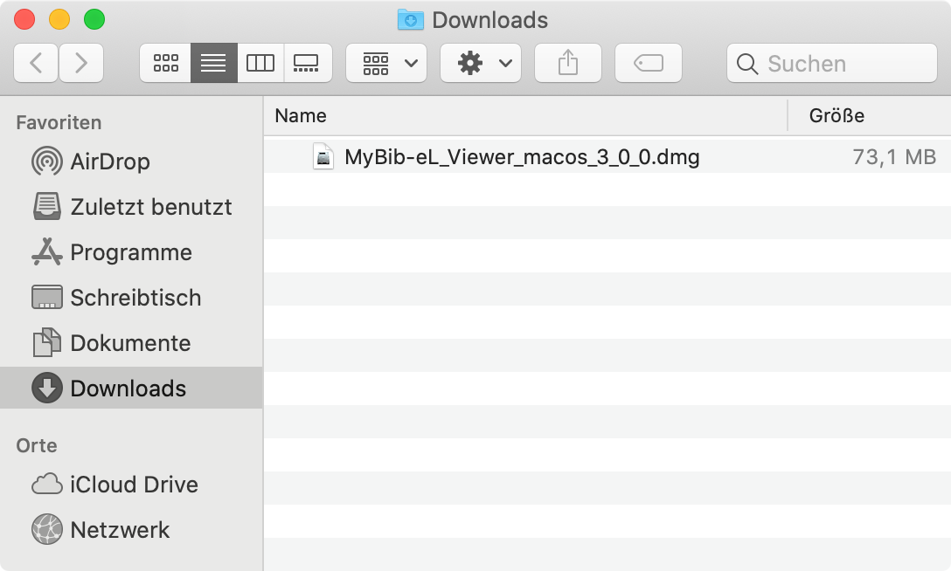Open the gear action menu
The height and width of the screenshot is (571, 951).
481,63
